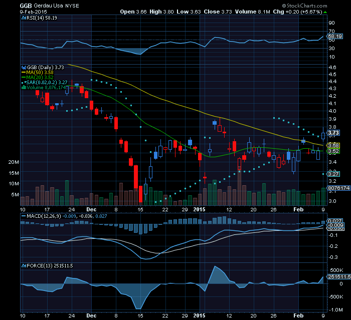Click the 15M volume scale label

[14, 173]
